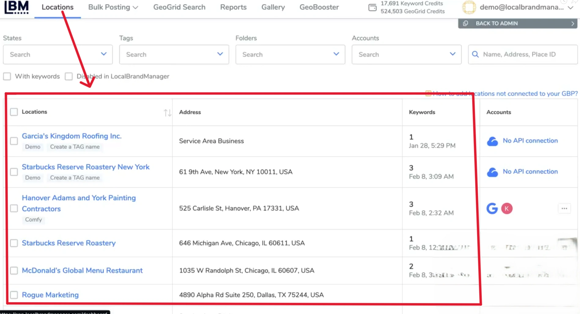Select all locations via header checkbox

[14, 112]
